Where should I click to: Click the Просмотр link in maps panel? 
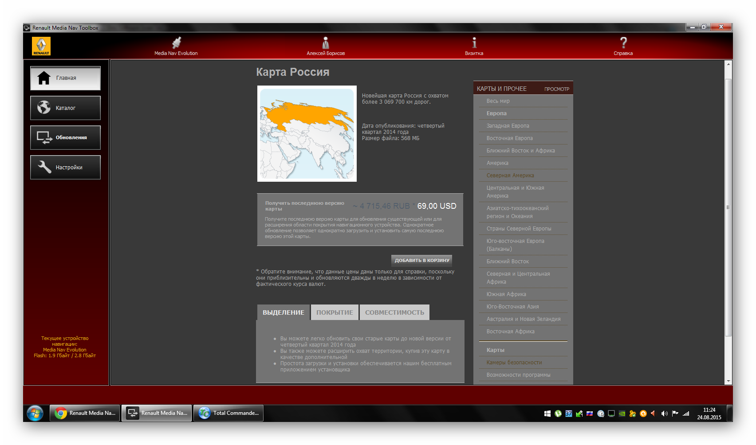coord(556,89)
